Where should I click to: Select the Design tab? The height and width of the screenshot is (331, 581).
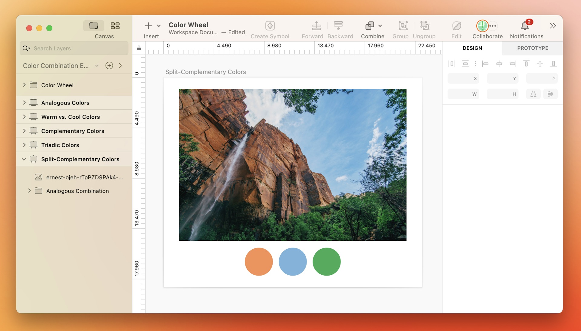472,48
